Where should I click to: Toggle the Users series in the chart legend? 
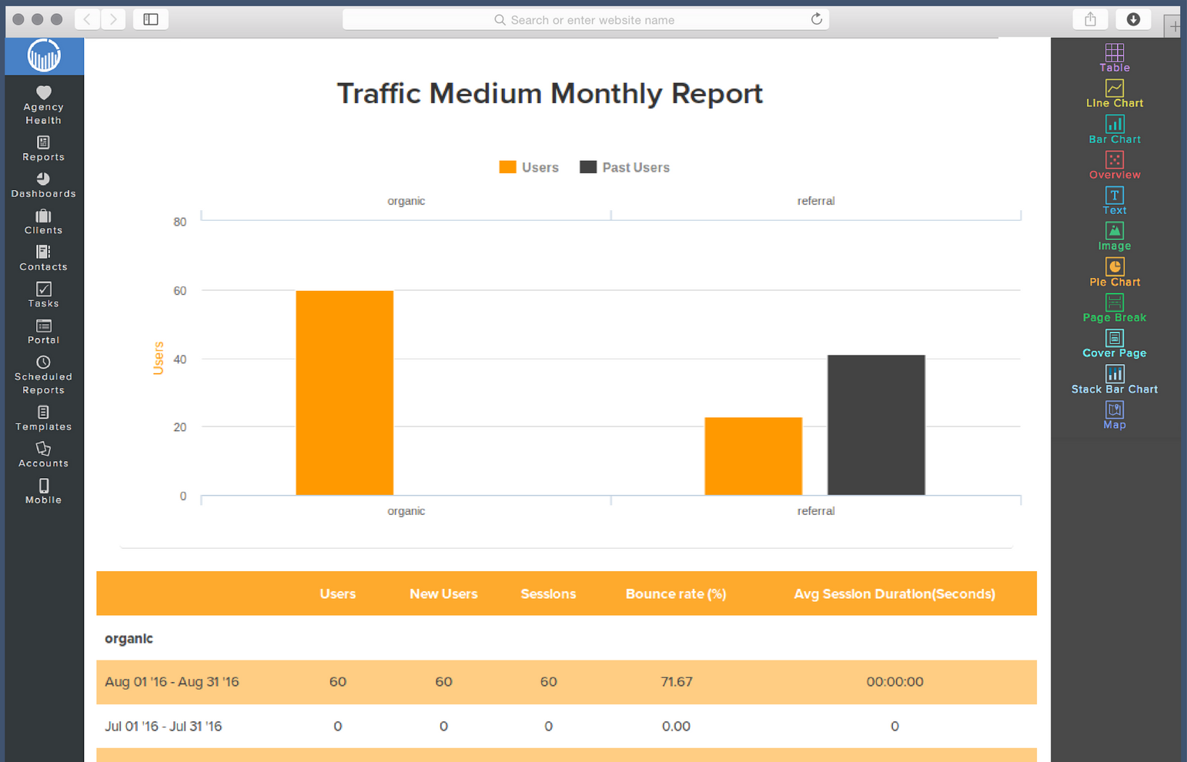(x=529, y=167)
